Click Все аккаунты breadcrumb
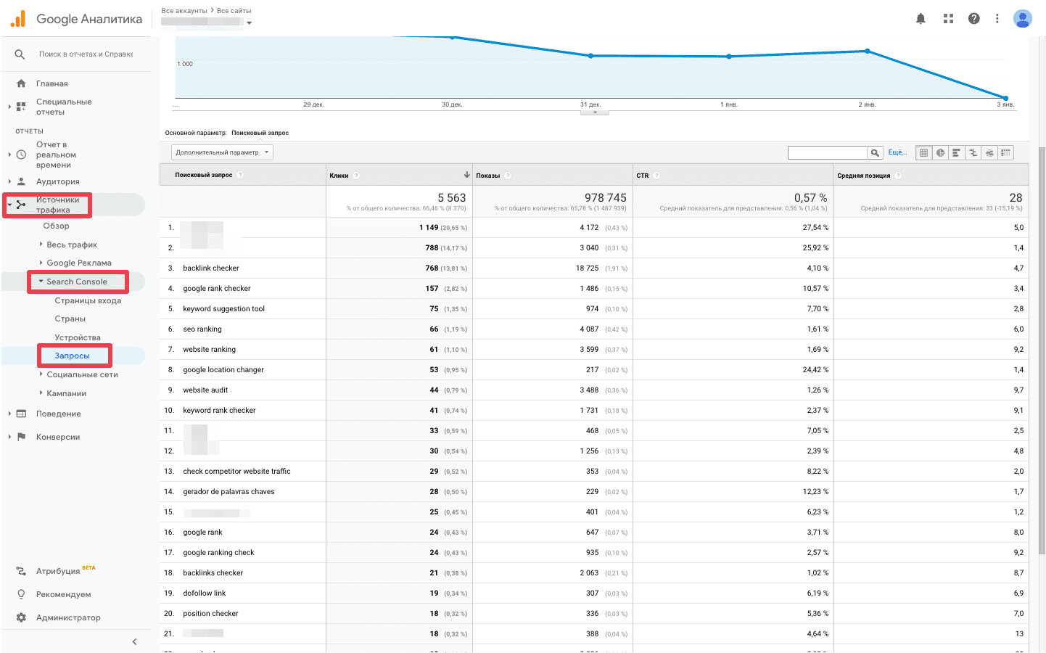Viewport: 1046px width, 653px height. tap(184, 11)
